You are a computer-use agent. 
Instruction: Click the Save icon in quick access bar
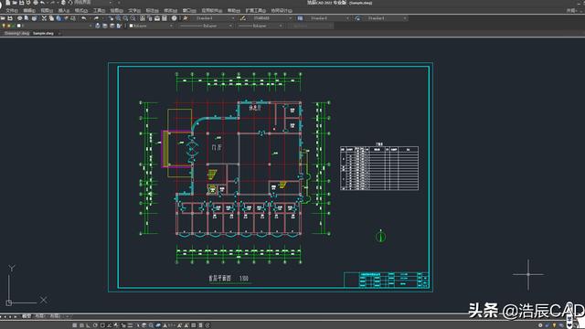(x=22, y=3)
